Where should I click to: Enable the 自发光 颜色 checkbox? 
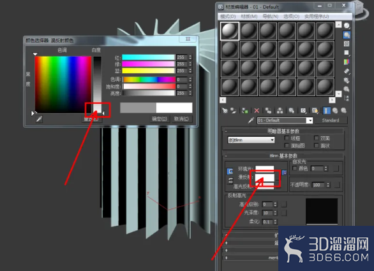pos(295,169)
